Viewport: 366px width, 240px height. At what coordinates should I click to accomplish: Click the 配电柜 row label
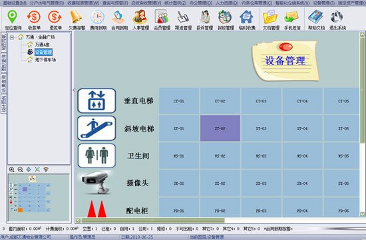tap(137, 211)
